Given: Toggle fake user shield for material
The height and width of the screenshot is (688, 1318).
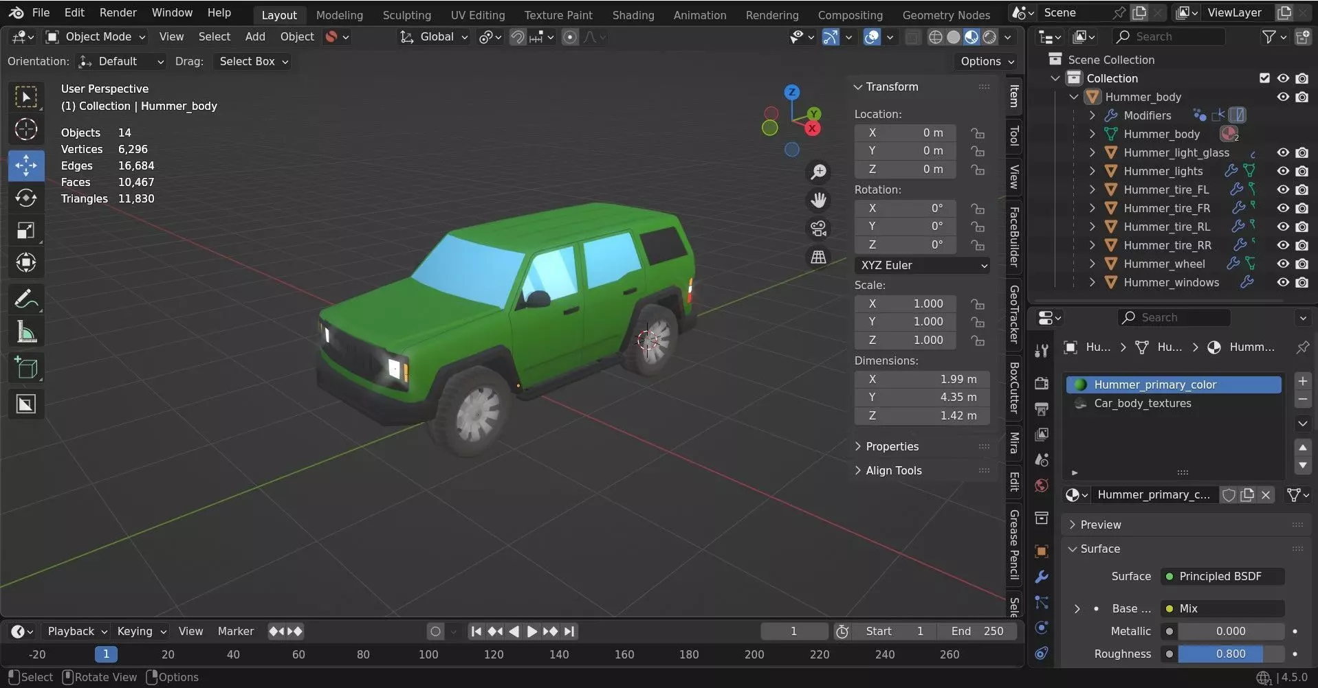Looking at the screenshot, I should (x=1229, y=494).
